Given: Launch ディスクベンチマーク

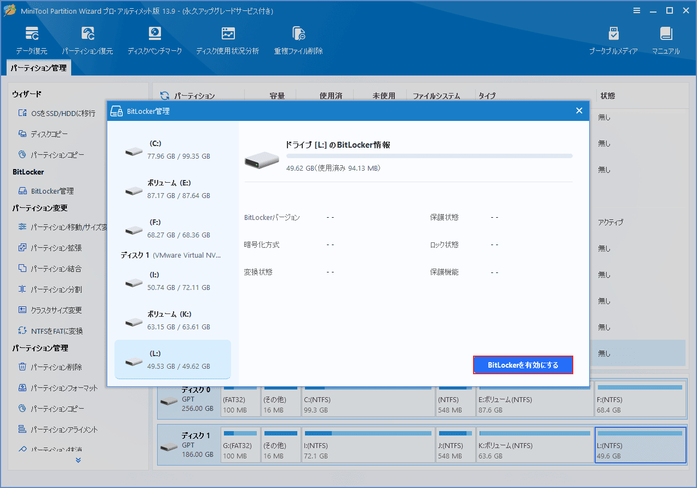Looking at the screenshot, I should [x=155, y=40].
